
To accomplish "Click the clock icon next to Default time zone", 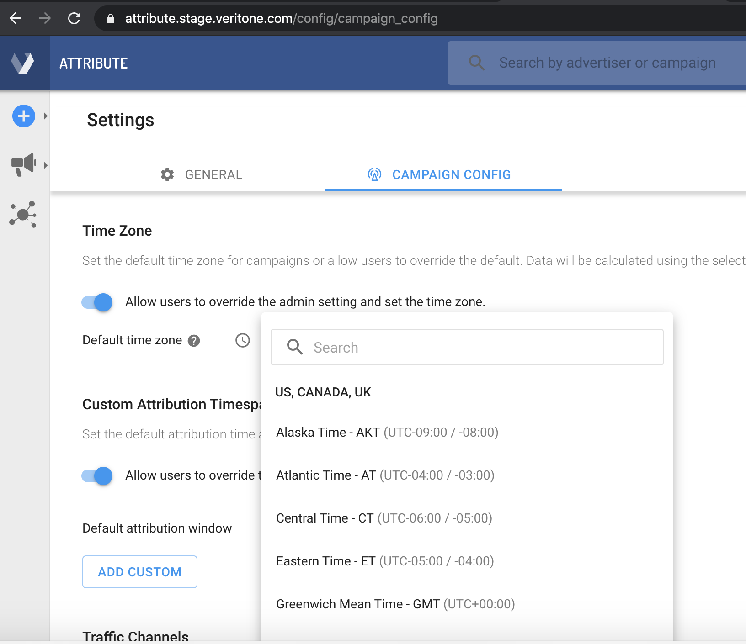I will pos(242,340).
